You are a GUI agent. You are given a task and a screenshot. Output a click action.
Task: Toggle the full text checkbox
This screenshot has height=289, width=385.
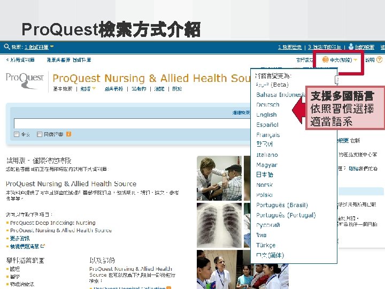click(17, 134)
